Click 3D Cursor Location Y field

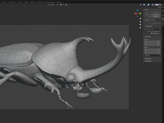(152, 43)
